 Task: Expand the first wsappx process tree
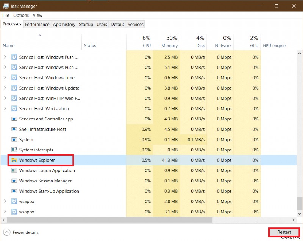click(x=5, y=201)
